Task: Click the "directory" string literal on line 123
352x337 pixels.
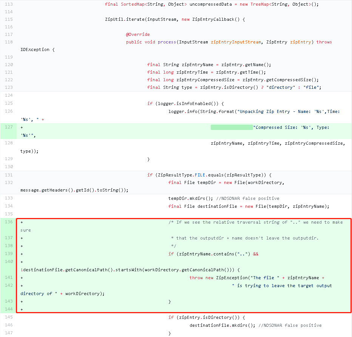Action: pos(281,87)
